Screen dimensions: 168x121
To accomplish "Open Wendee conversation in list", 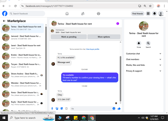I will pyautogui.click(x=23, y=84).
